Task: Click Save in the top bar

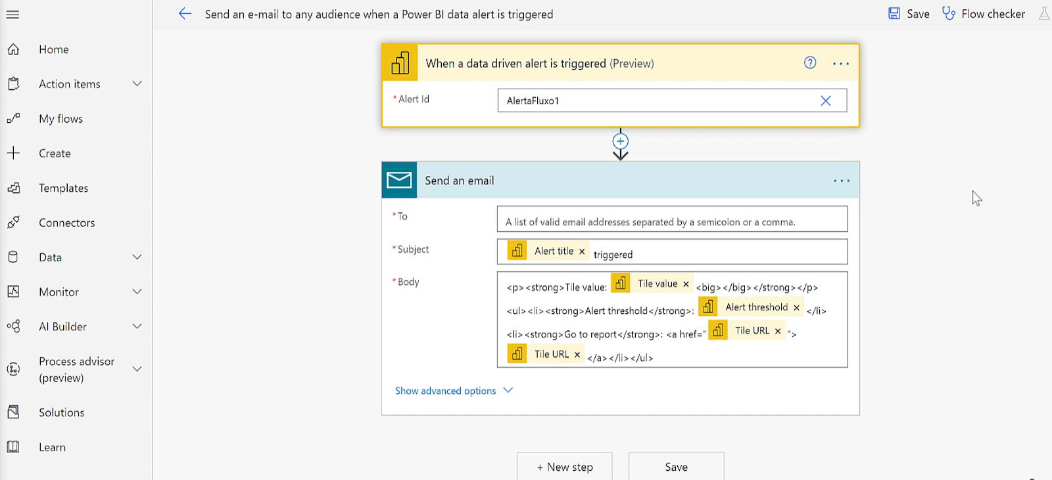Action: point(909,14)
